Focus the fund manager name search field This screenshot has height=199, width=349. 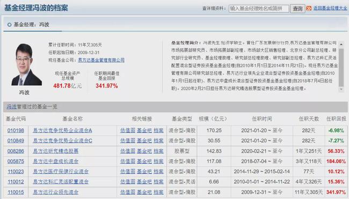click(259, 9)
